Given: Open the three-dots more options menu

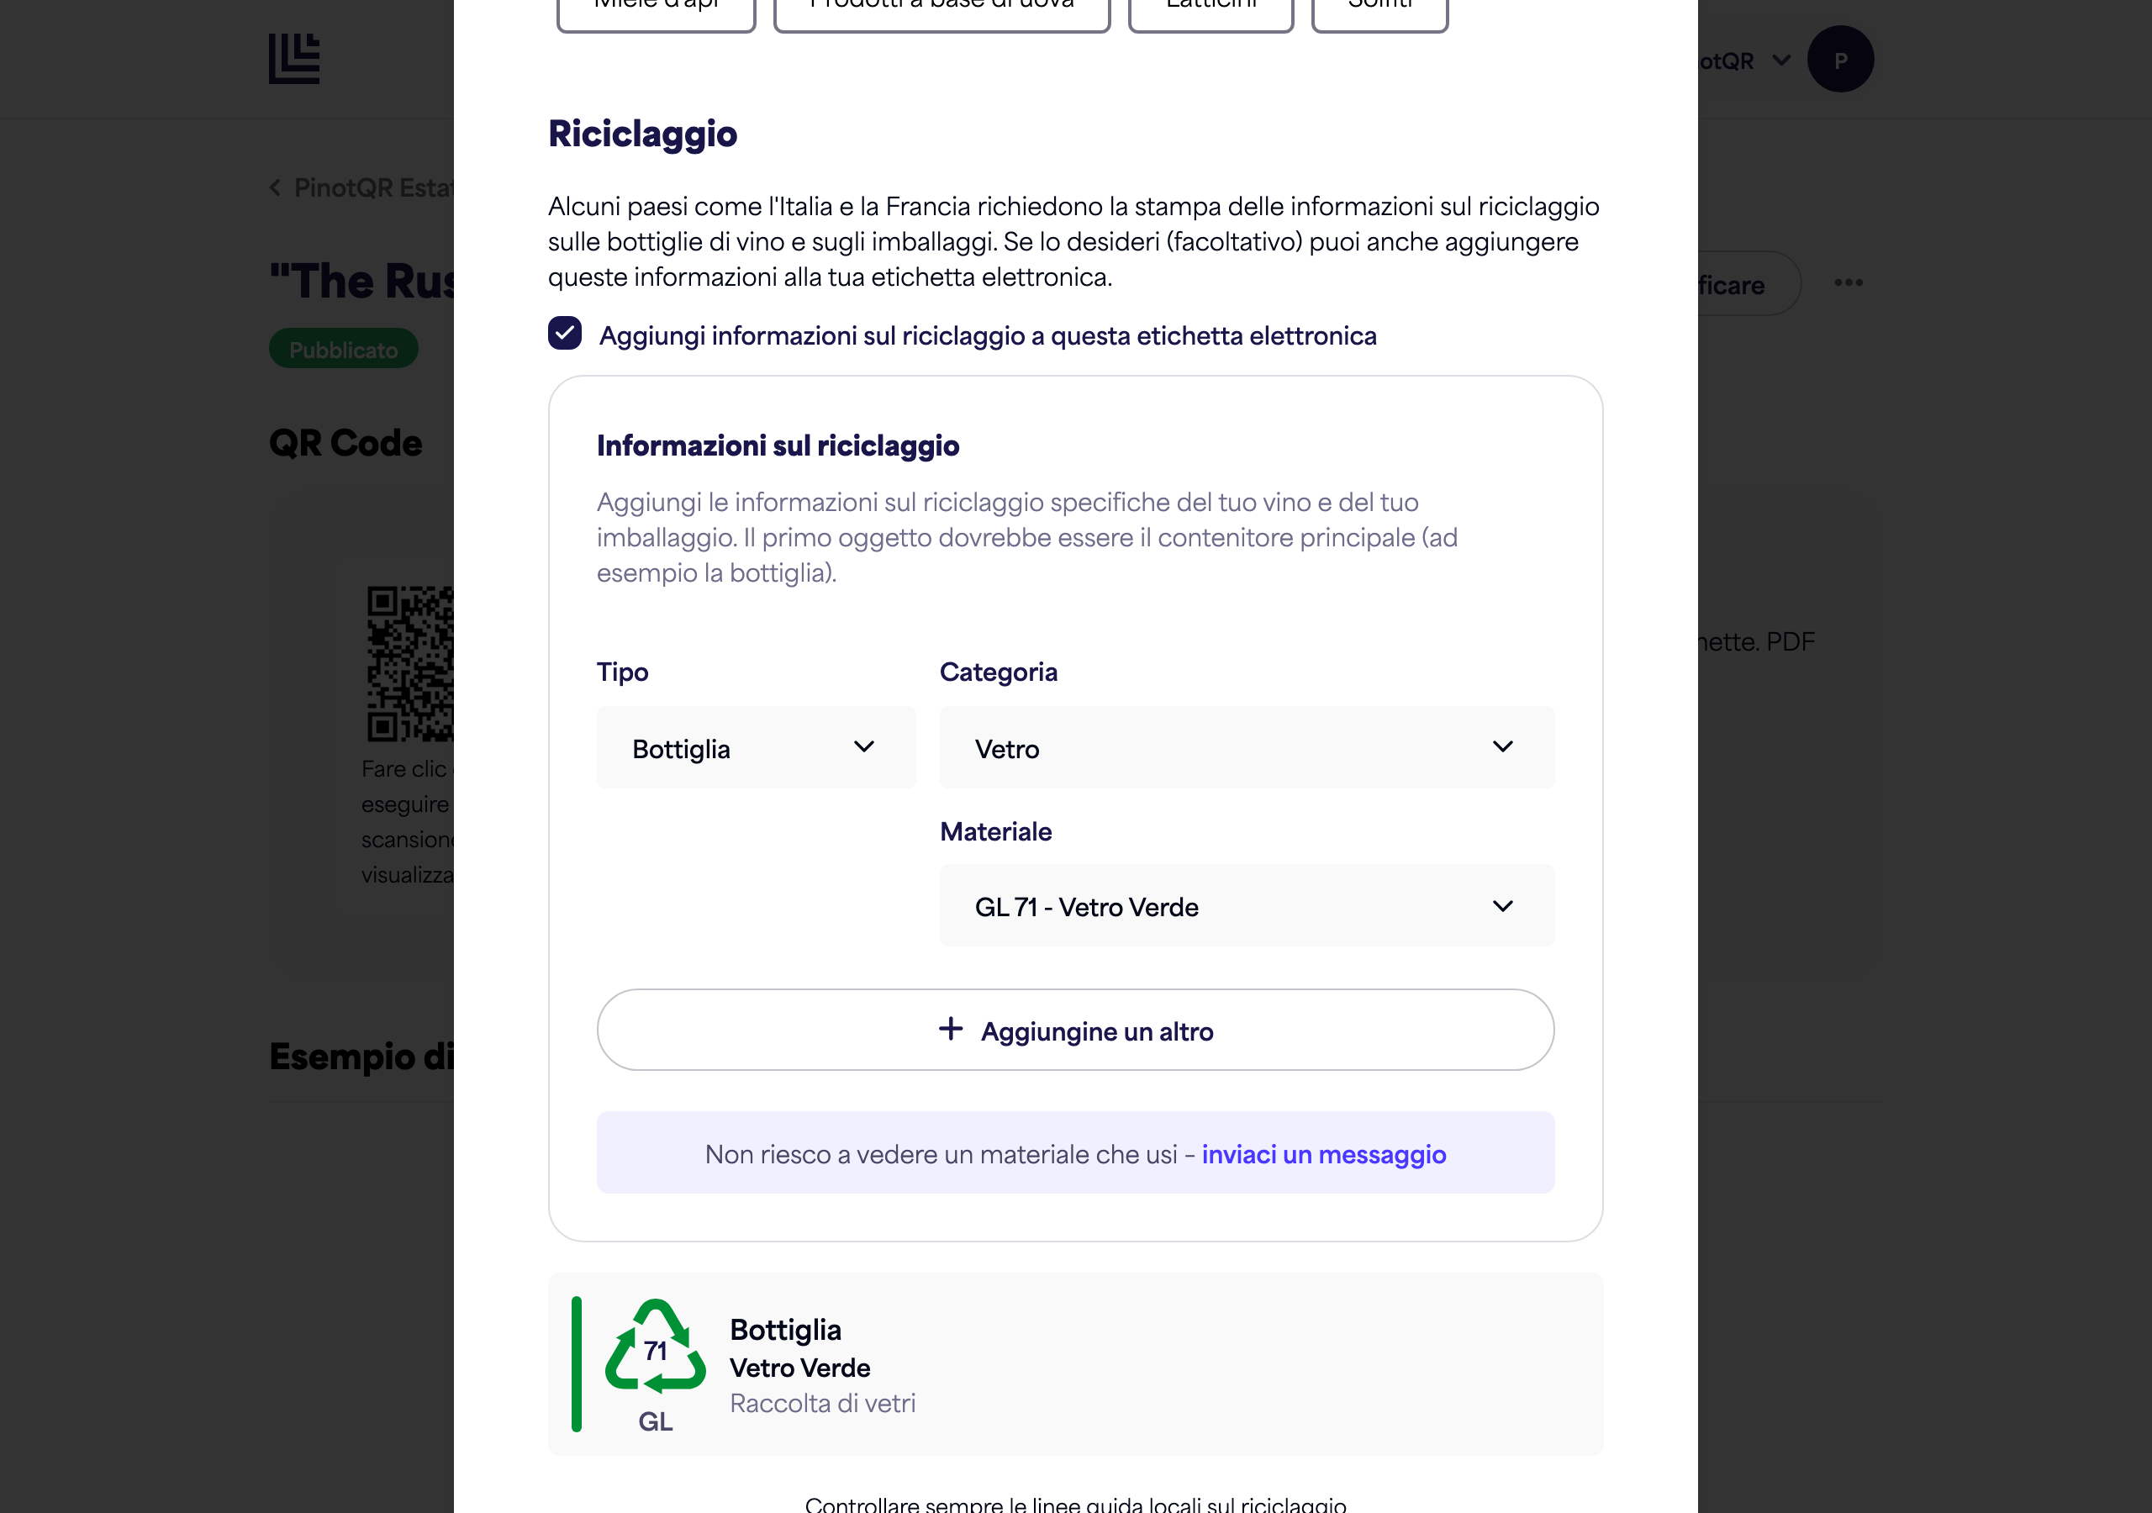Looking at the screenshot, I should click(x=1849, y=283).
